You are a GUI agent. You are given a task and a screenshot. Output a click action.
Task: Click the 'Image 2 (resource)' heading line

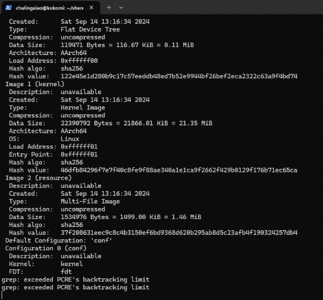click(39, 178)
